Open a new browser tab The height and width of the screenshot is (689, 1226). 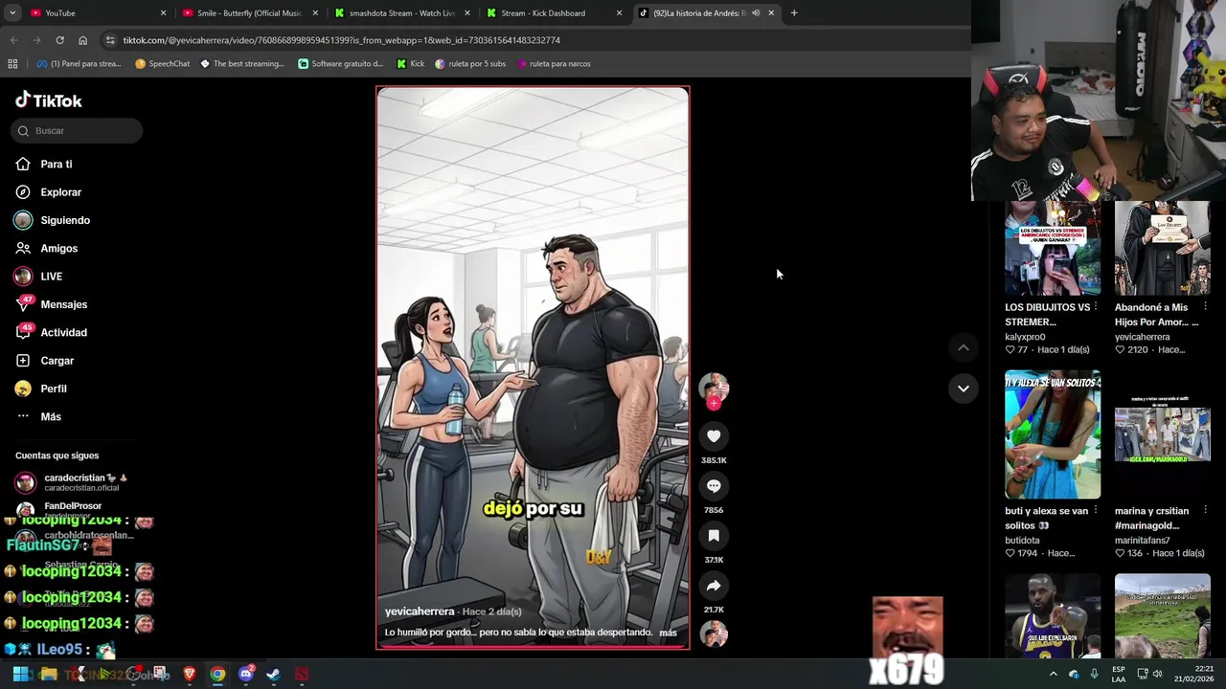tap(794, 13)
